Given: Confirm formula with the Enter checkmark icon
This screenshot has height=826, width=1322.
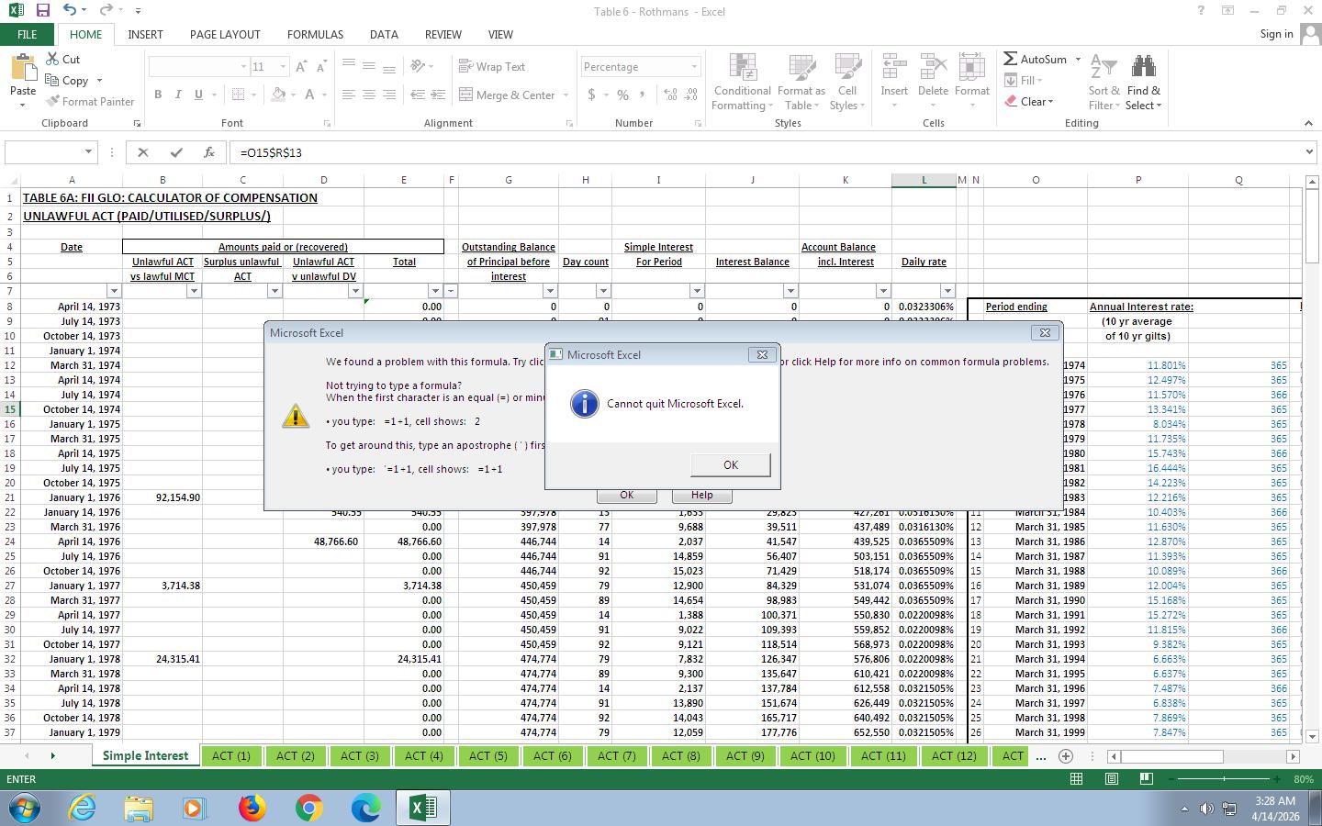Looking at the screenshot, I should pos(176,152).
